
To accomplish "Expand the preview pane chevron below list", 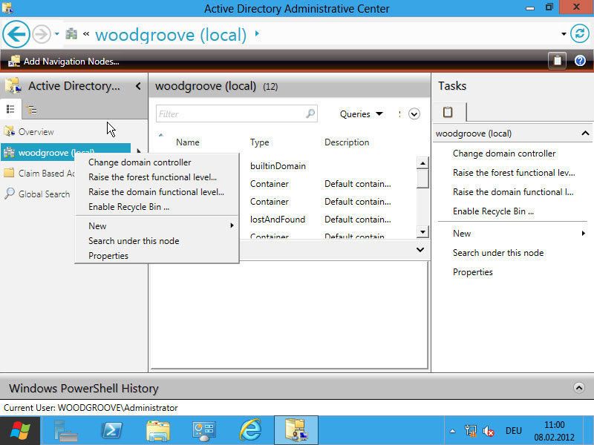I will [420, 250].
